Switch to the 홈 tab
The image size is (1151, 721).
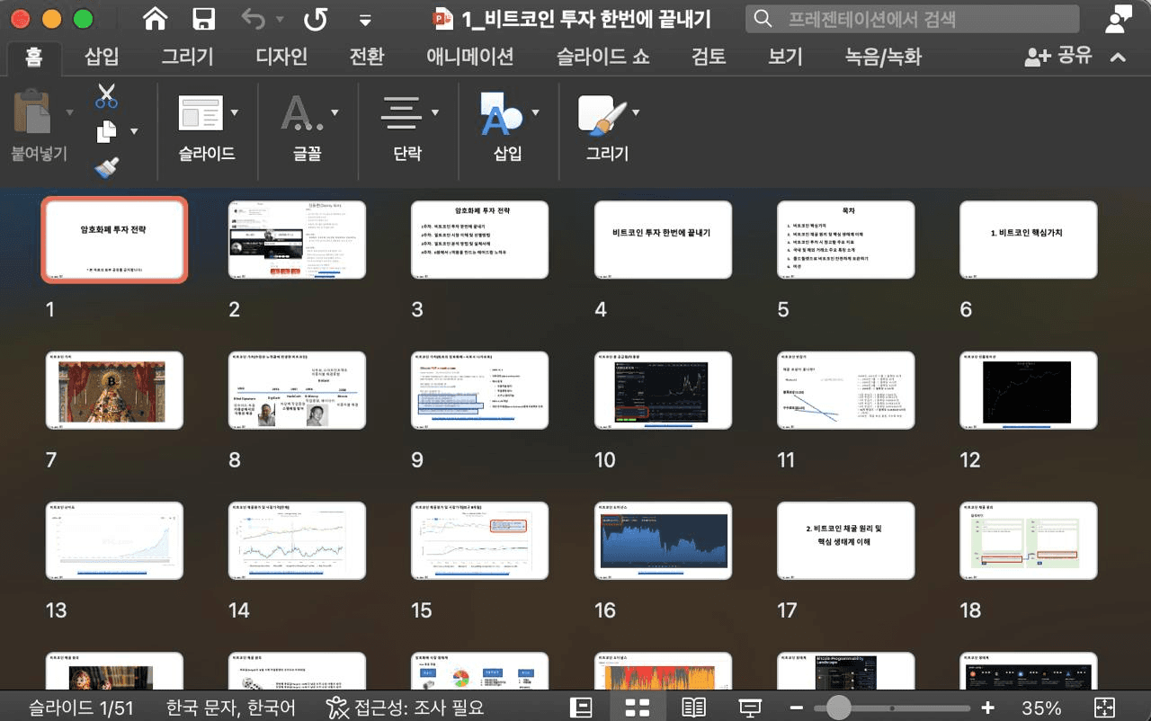pos(33,57)
